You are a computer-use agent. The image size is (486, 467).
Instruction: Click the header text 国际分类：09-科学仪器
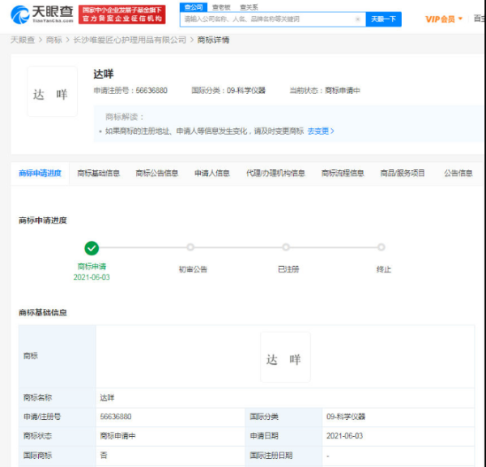pyautogui.click(x=228, y=91)
